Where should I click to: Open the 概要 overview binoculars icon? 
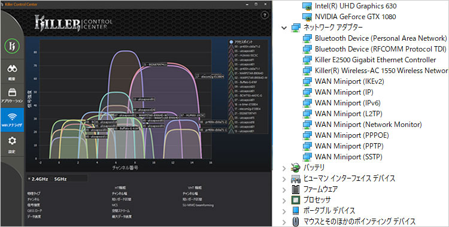(x=12, y=69)
